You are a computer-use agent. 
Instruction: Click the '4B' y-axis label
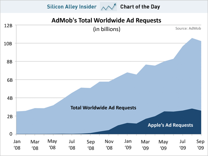pos(10,98)
